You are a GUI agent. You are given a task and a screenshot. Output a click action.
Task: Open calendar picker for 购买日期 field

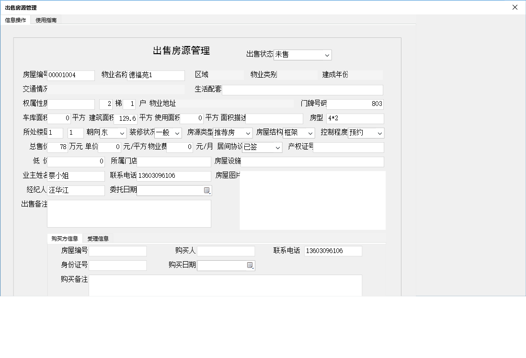coord(250,266)
